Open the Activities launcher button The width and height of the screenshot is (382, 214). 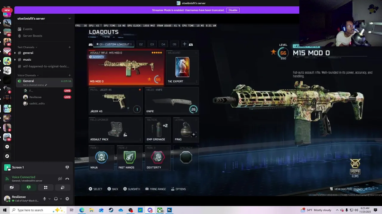(46, 188)
